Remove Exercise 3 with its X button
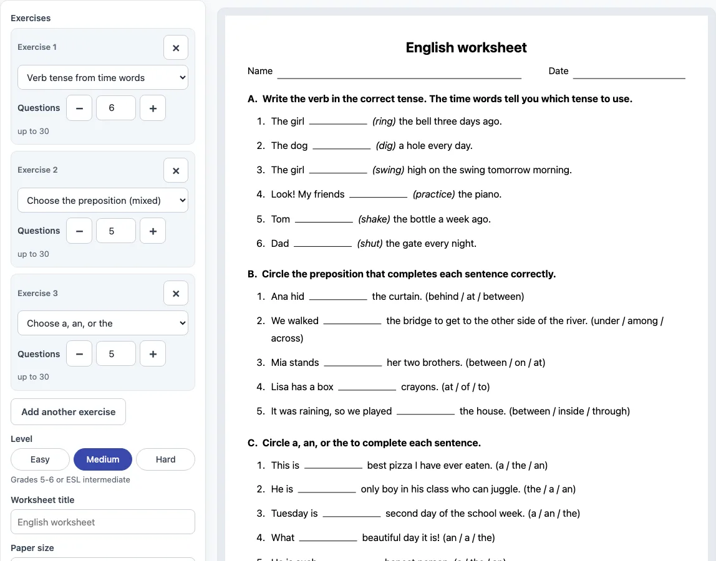 point(176,294)
